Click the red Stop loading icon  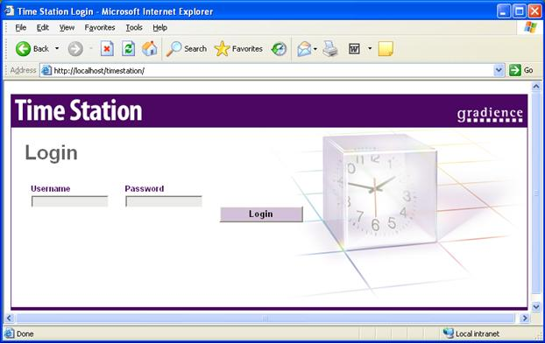[x=107, y=49]
